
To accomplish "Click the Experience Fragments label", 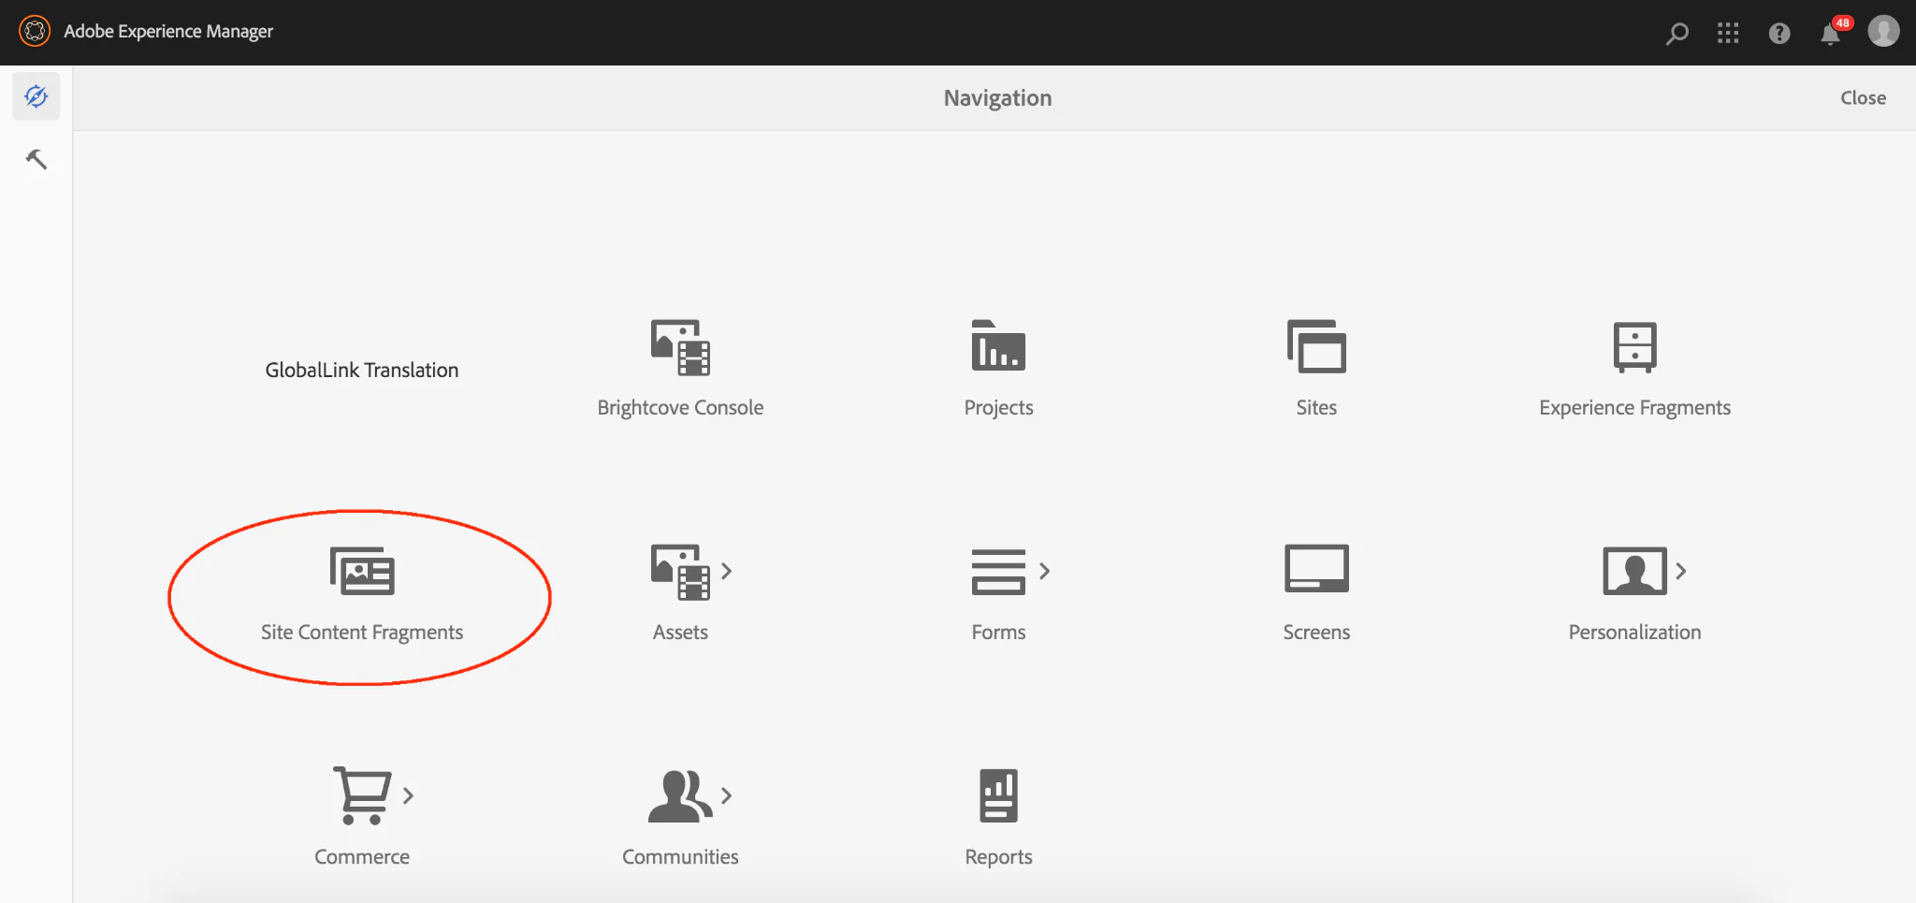I will click(x=1634, y=407).
